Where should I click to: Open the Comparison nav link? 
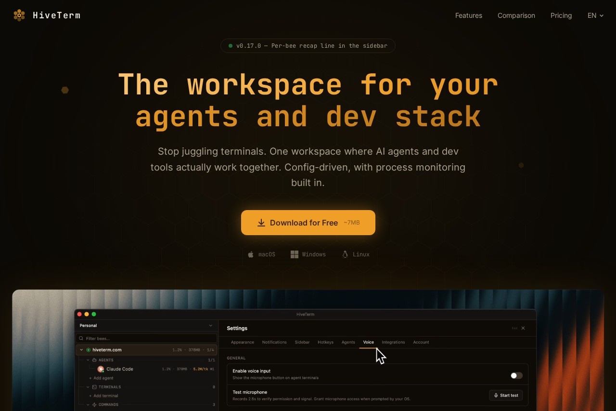516,15
